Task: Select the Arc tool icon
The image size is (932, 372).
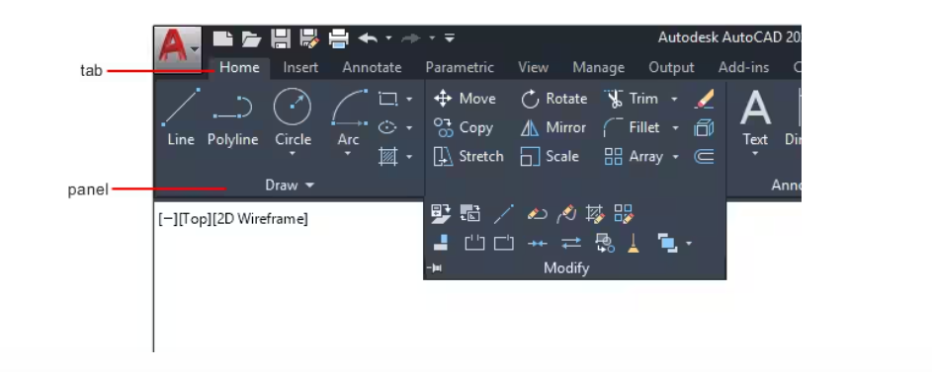Action: [x=350, y=108]
